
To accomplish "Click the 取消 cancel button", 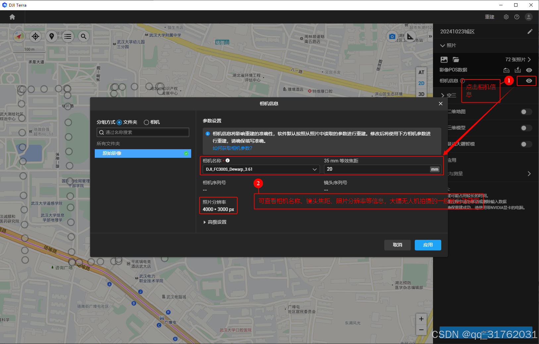I will point(398,245).
